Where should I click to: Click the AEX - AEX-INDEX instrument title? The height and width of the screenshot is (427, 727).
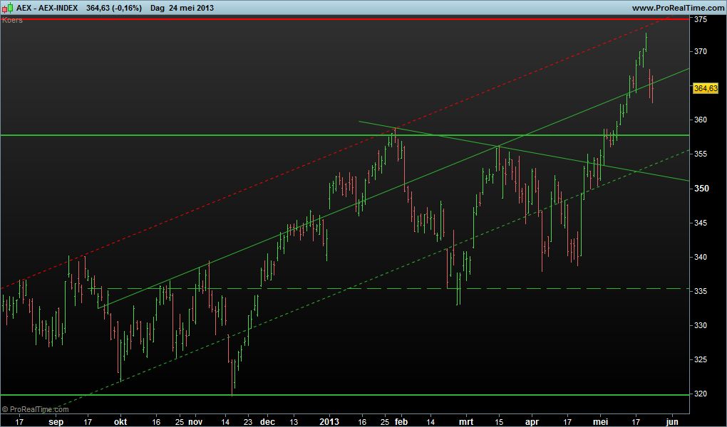click(x=47, y=8)
